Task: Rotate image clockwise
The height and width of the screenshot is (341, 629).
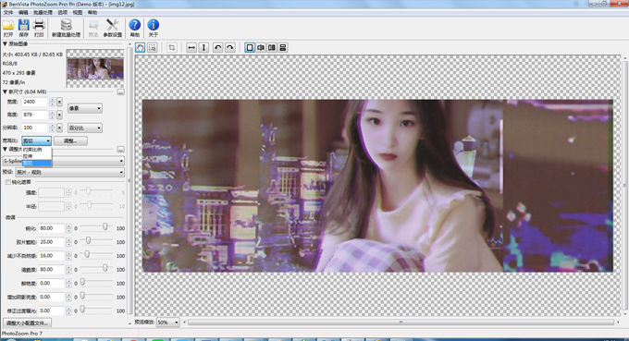Action: click(x=229, y=48)
